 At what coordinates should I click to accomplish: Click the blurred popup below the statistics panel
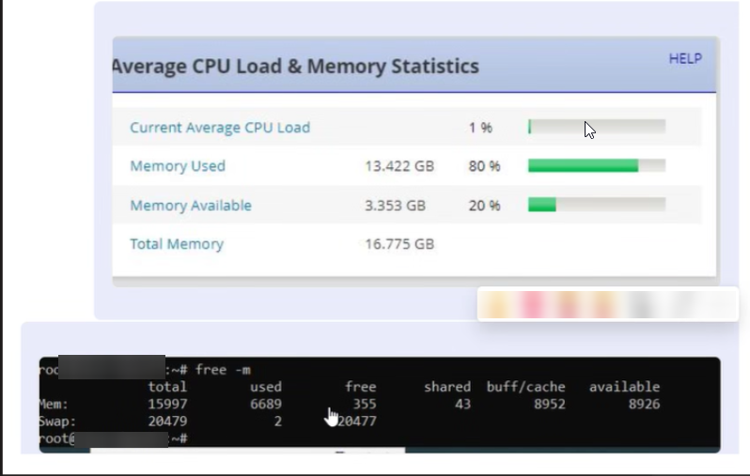coord(607,304)
